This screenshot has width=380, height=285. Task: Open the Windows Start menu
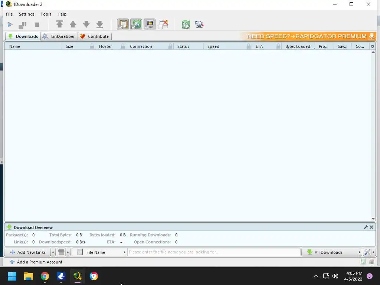pos(12,276)
